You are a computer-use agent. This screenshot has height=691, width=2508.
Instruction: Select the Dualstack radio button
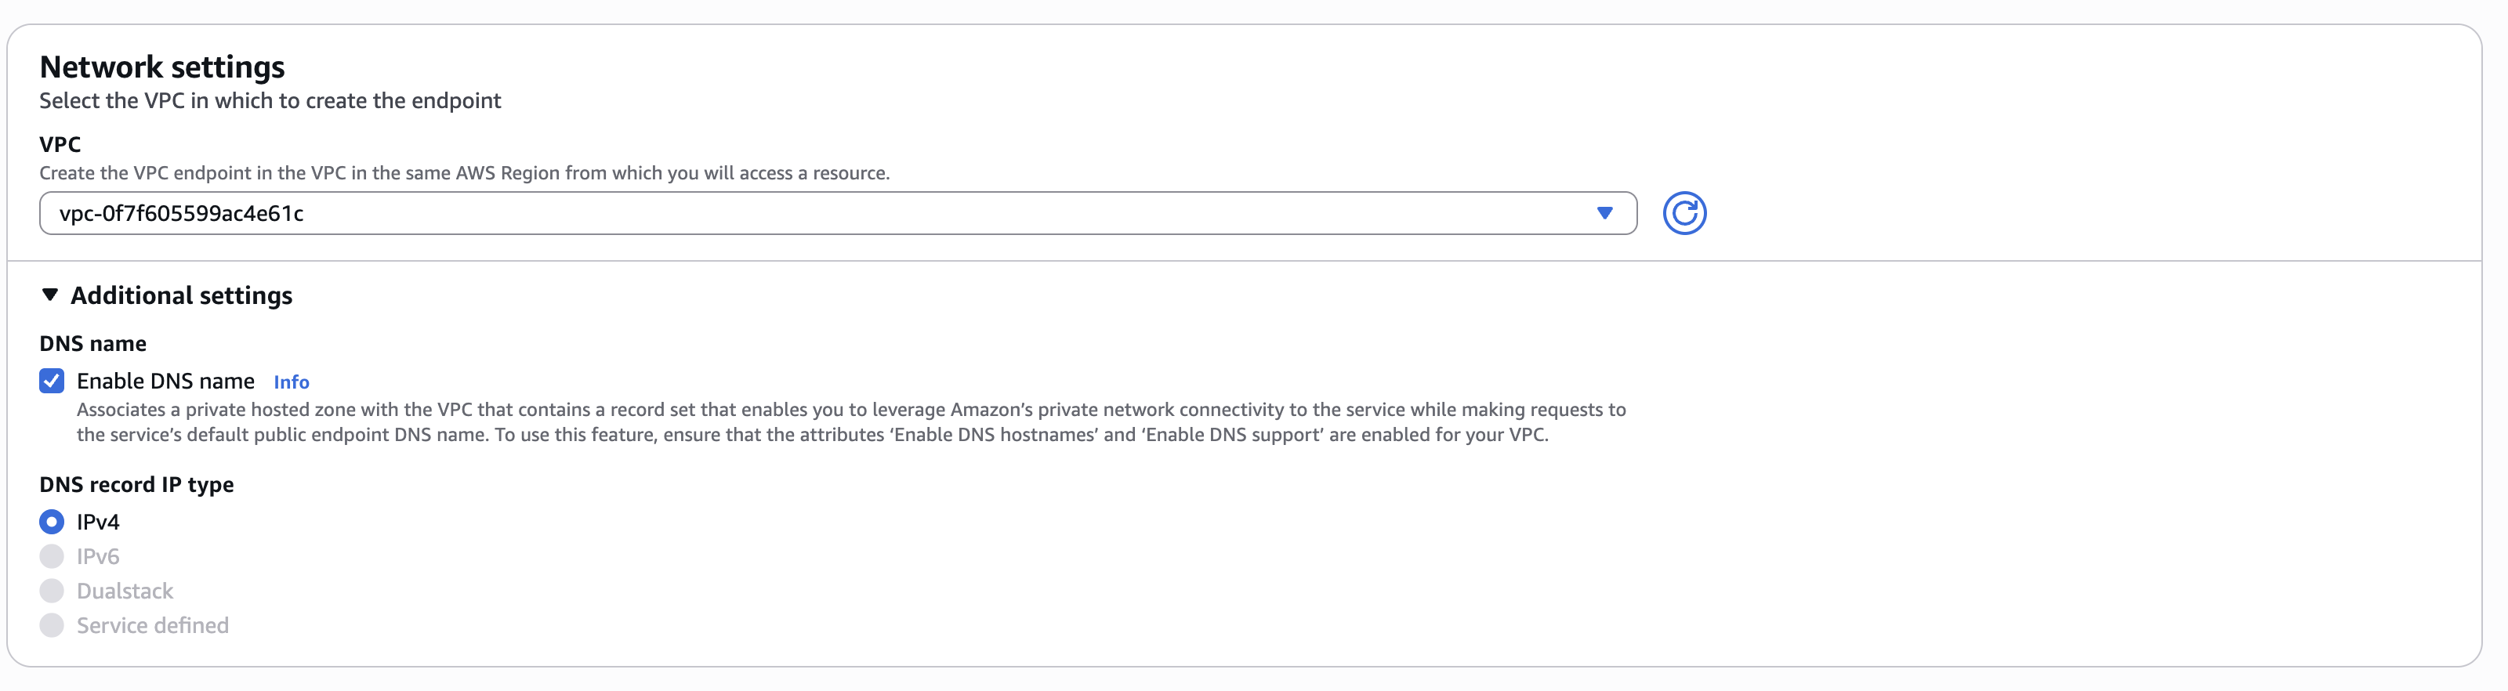pyautogui.click(x=52, y=591)
